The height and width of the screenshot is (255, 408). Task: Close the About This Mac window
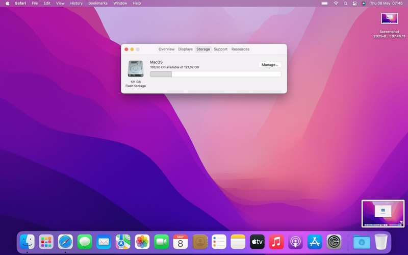tap(126, 49)
